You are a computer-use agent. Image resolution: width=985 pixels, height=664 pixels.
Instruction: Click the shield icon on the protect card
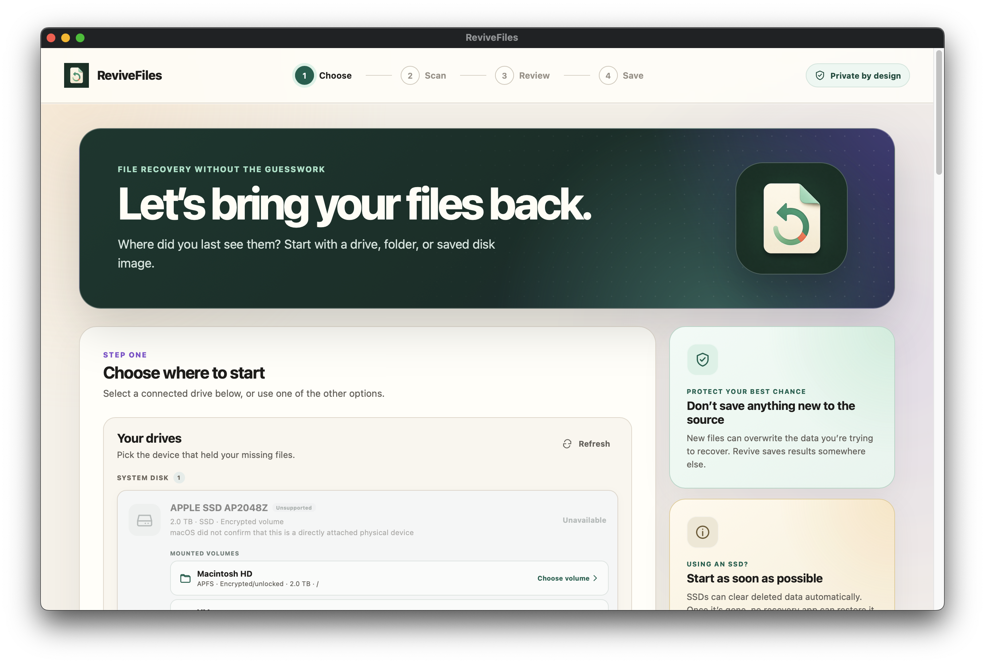click(702, 360)
